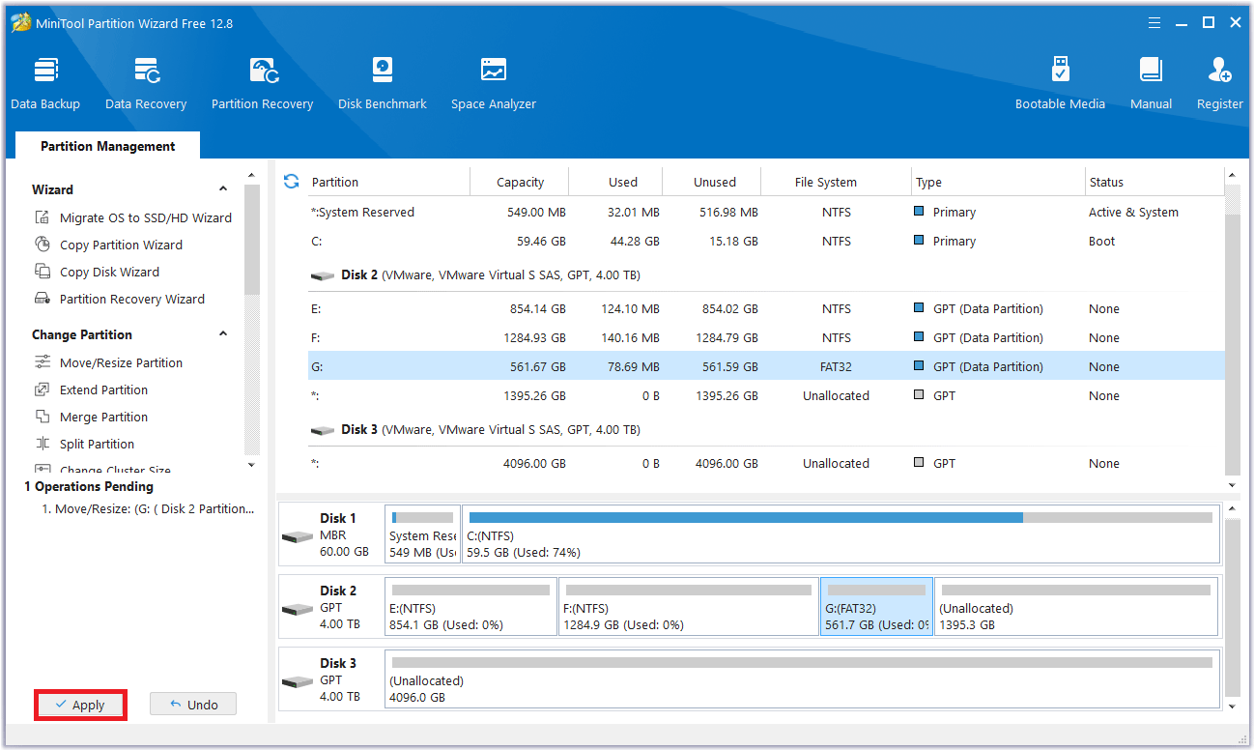Choose Merge Partition

(92, 417)
